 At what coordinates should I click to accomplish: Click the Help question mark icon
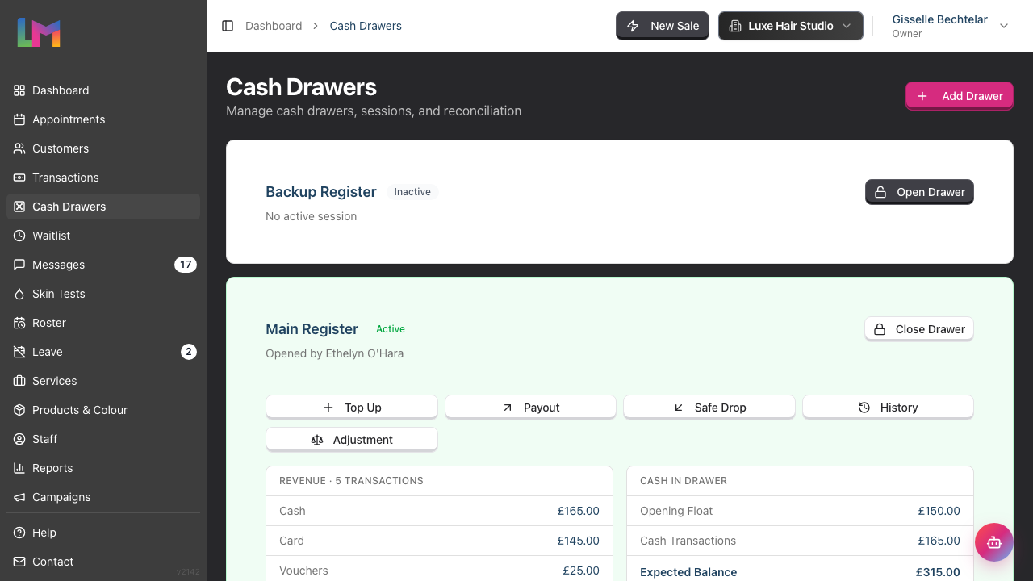coord(19,533)
